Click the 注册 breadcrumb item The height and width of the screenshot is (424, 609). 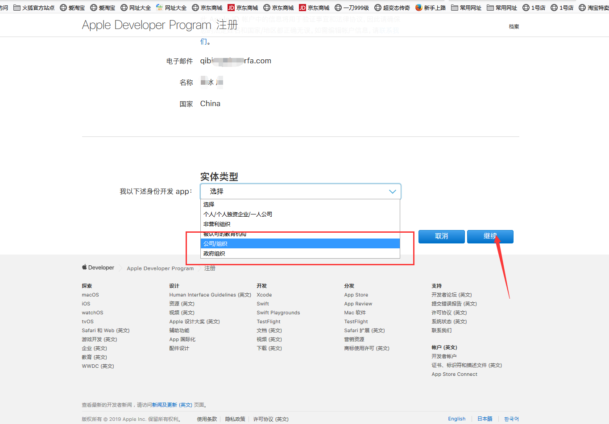(210, 268)
